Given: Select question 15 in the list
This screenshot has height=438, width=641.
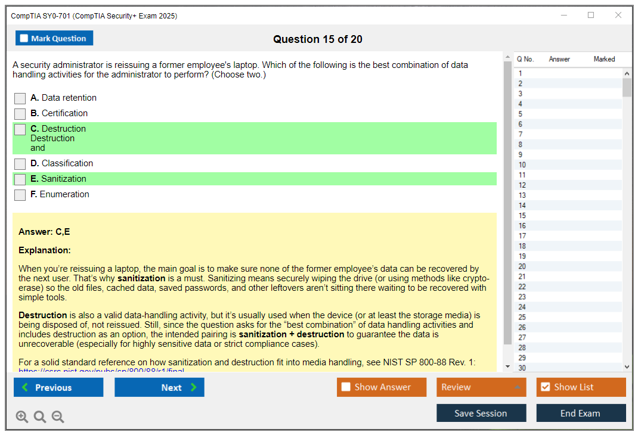Looking at the screenshot, I should point(568,215).
